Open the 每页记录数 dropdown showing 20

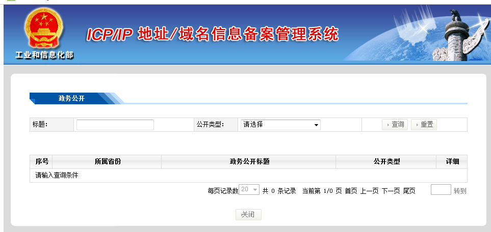click(249, 189)
